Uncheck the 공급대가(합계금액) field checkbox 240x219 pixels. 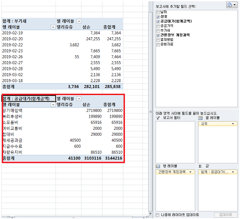[158, 21]
